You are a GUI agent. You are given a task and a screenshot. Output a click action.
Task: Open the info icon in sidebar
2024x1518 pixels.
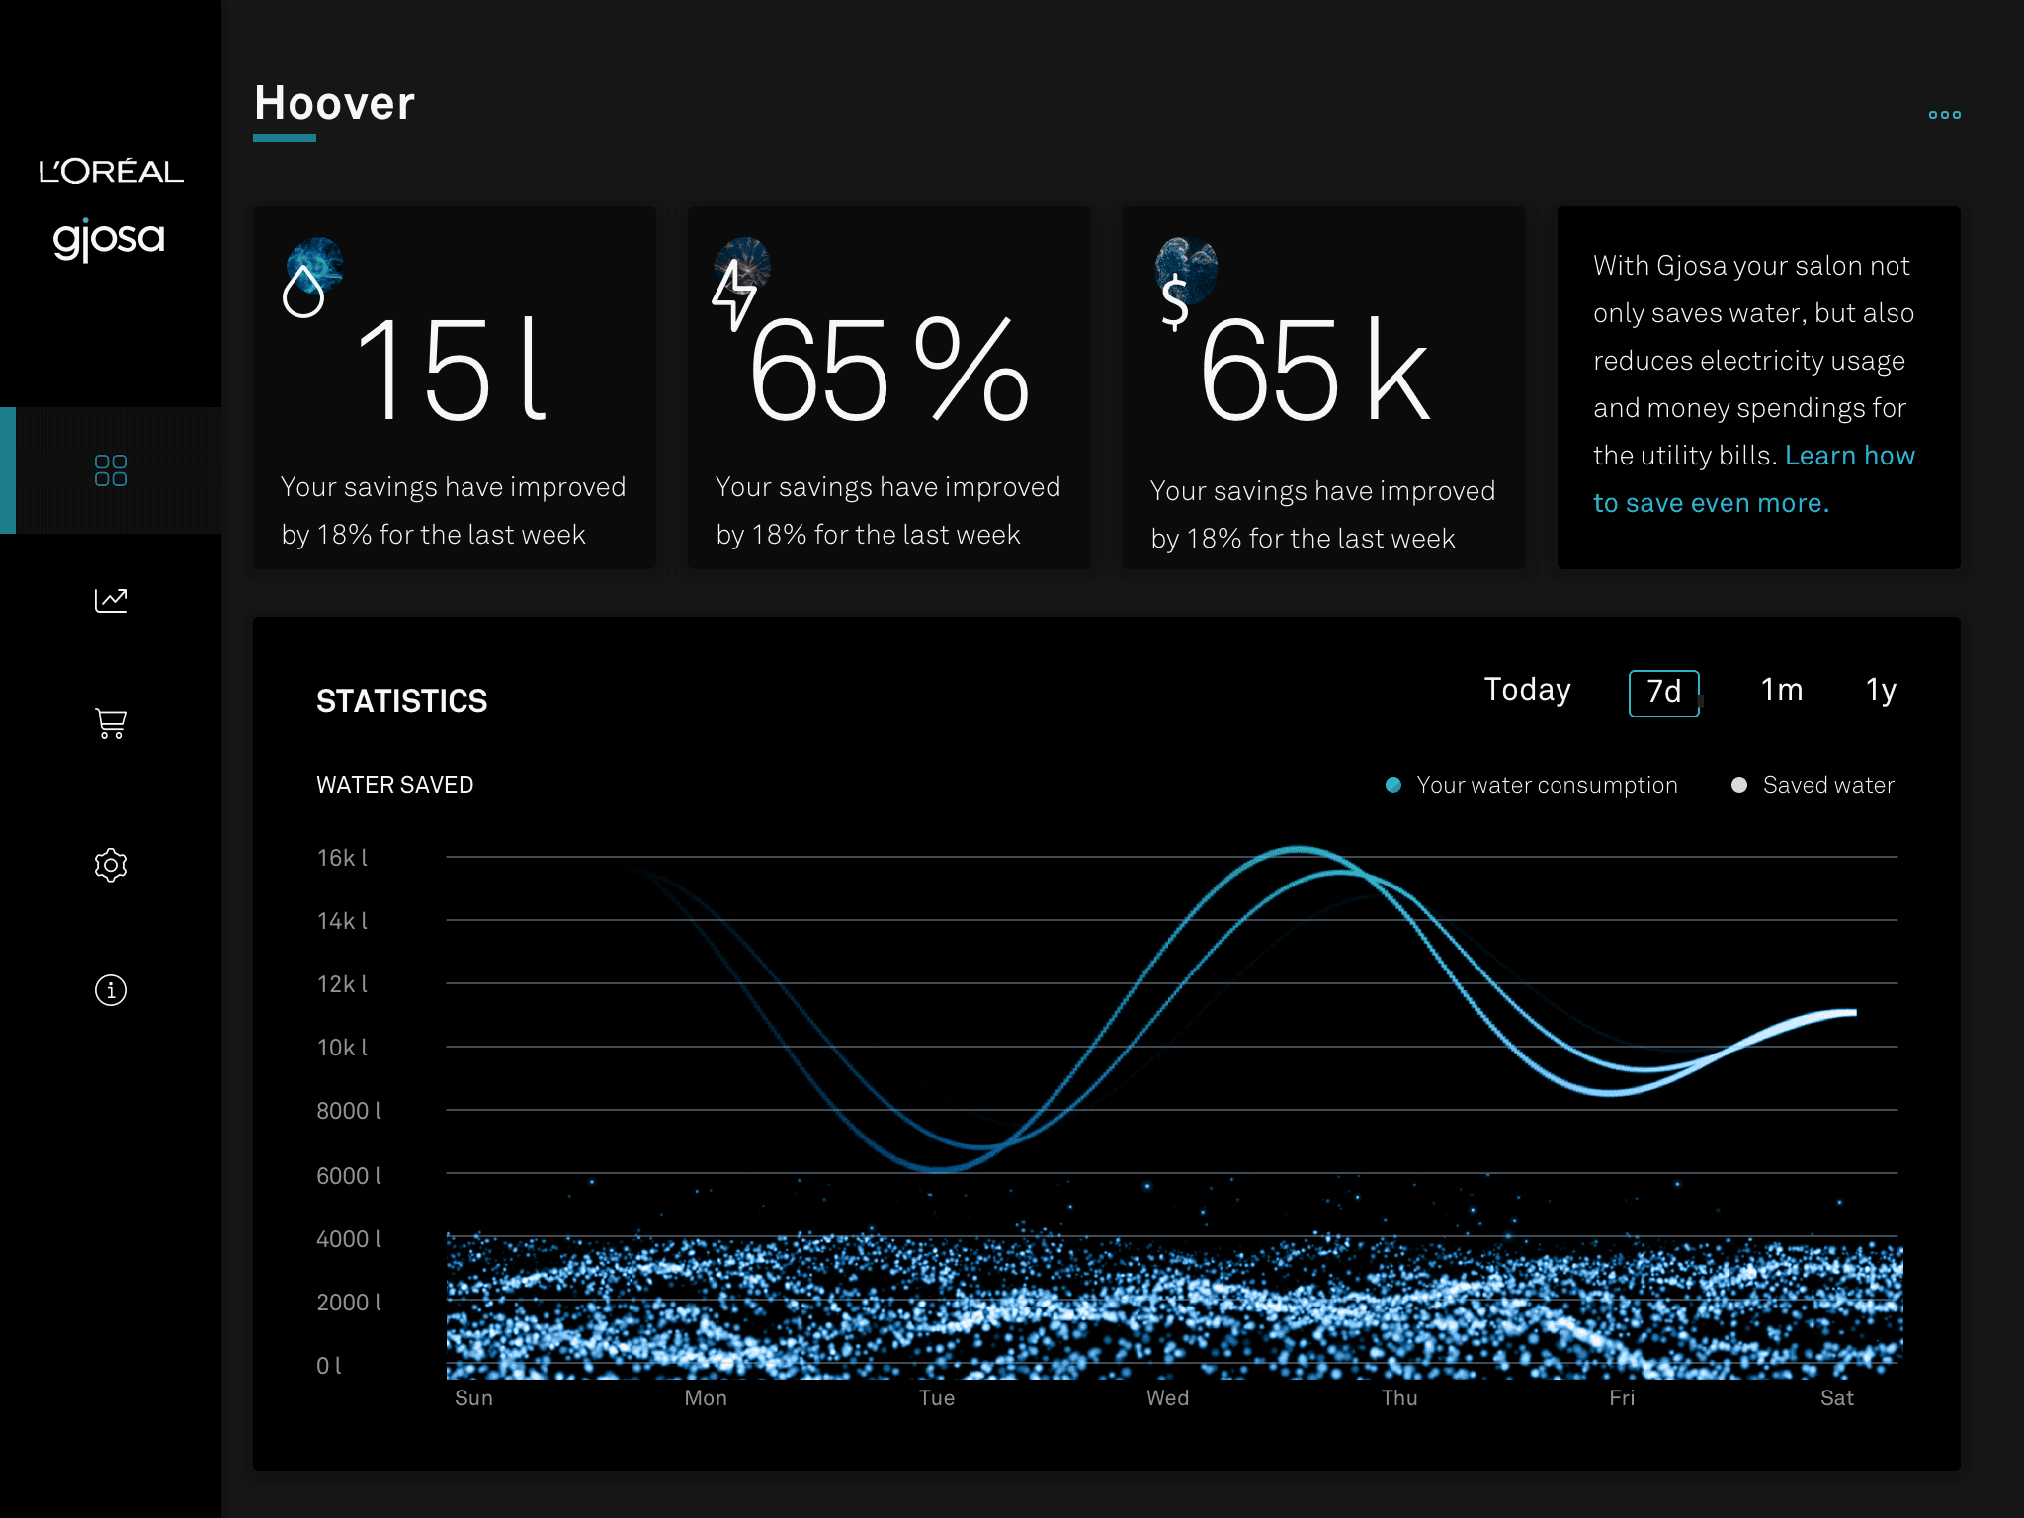[x=111, y=989]
